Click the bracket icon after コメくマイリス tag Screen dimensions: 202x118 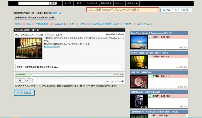click(152, 24)
